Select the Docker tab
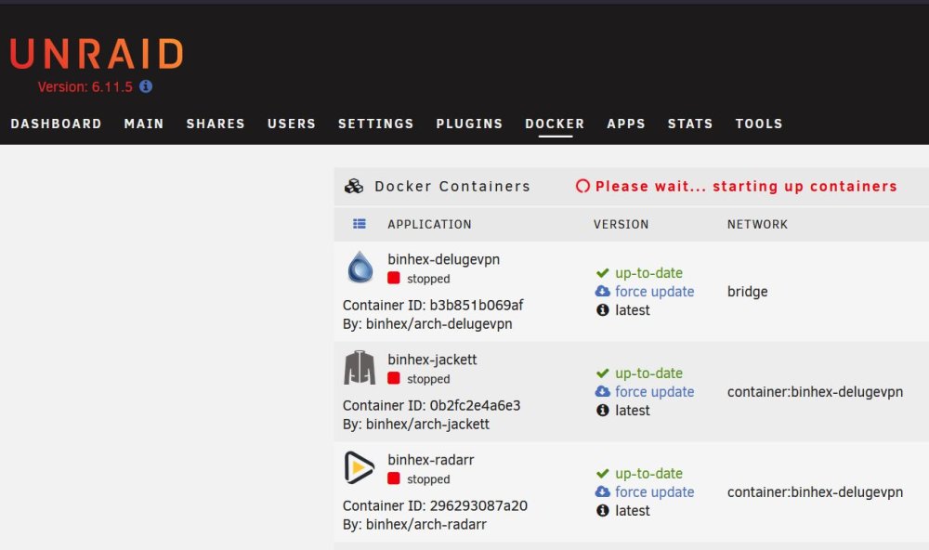The height and width of the screenshot is (550, 929). pyautogui.click(x=555, y=124)
